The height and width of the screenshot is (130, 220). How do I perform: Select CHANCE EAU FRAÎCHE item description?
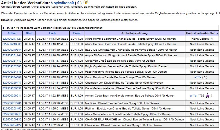click(x=134, y=120)
